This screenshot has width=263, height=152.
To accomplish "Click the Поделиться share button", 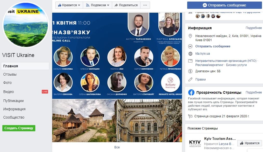I will 126,5.
